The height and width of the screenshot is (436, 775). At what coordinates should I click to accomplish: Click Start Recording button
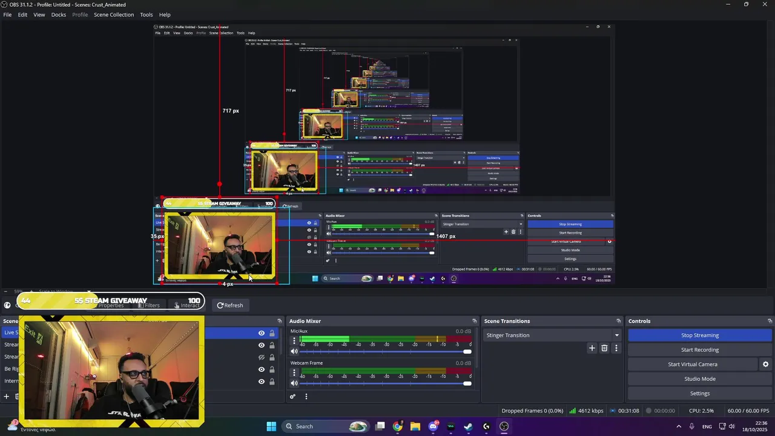pyautogui.click(x=700, y=350)
